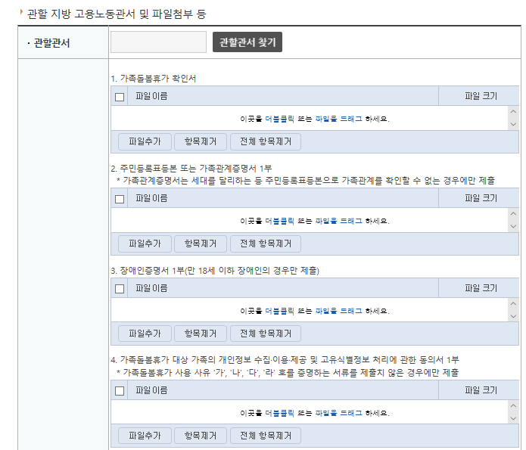The image size is (526, 450).
Task: Click 항목제거 for 주민등록표등본 section
Action: (x=201, y=244)
